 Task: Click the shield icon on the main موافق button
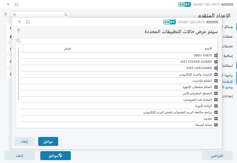click(x=60, y=155)
